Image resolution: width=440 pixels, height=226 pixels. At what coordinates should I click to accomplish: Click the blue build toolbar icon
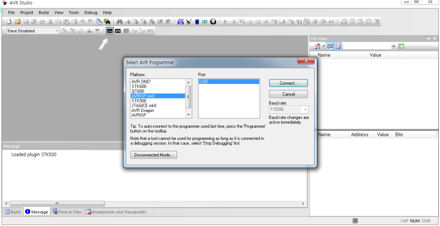[180, 21]
